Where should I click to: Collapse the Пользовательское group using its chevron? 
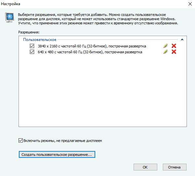(182, 40)
